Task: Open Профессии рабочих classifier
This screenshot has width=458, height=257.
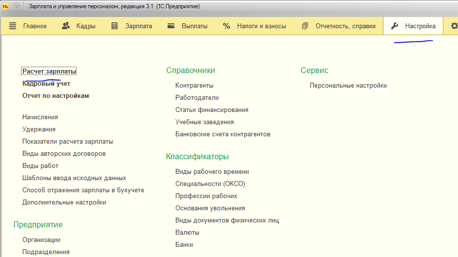Action: click(x=206, y=196)
